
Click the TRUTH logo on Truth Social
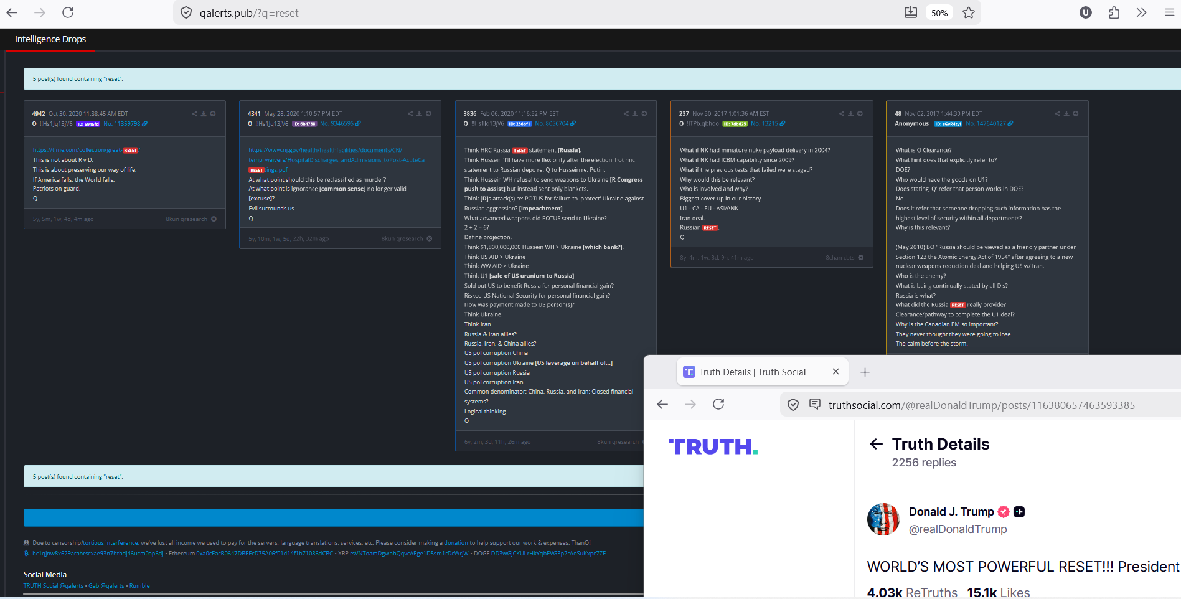(x=713, y=447)
